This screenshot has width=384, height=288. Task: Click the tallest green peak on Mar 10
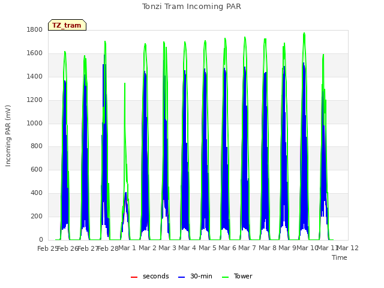pyautogui.click(x=304, y=34)
